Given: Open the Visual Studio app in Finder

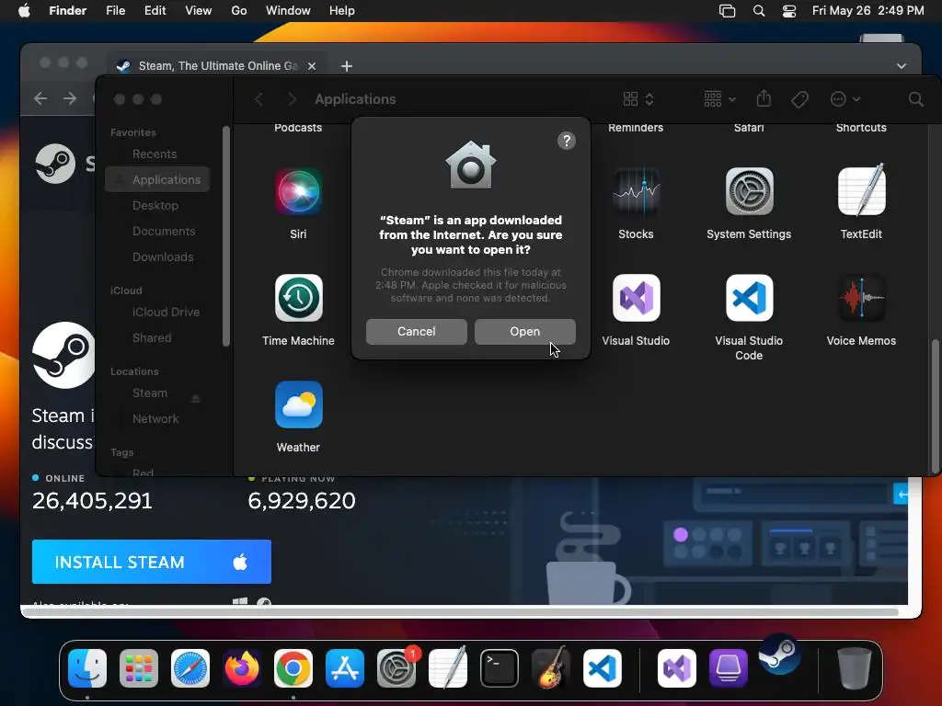Looking at the screenshot, I should point(637,299).
